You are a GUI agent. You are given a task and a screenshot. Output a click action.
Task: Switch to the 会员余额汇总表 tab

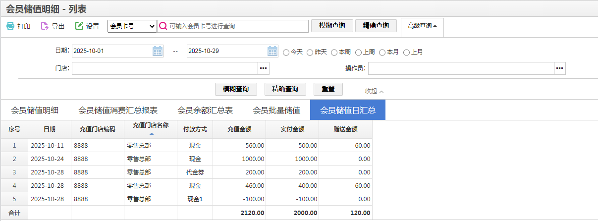tap(205, 110)
